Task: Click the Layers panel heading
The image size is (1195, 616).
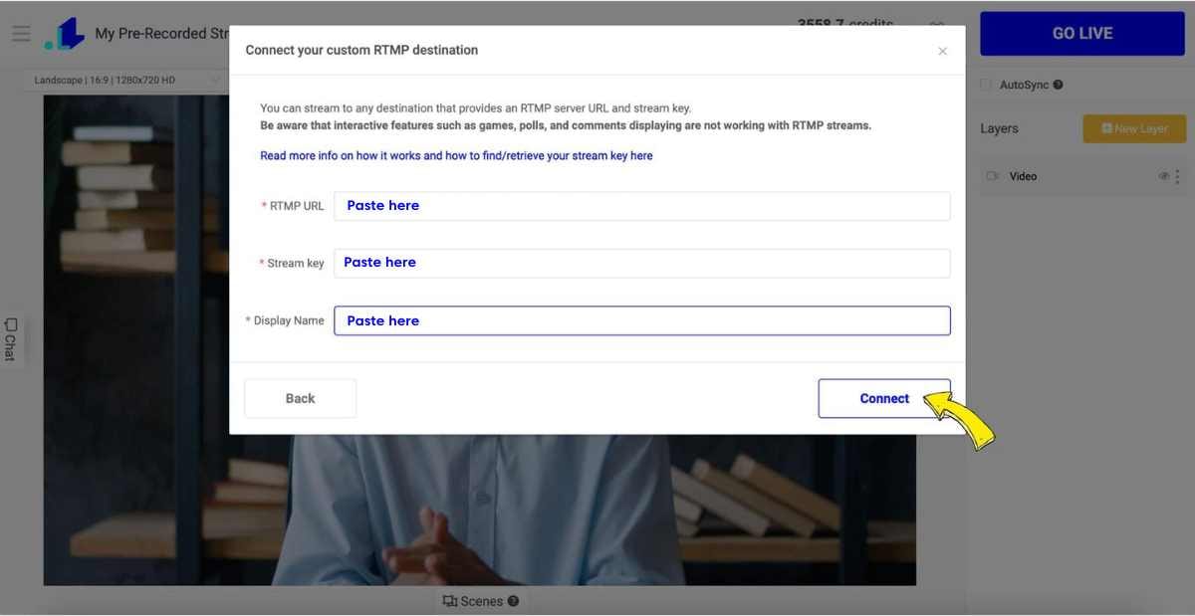Action: tap(999, 128)
